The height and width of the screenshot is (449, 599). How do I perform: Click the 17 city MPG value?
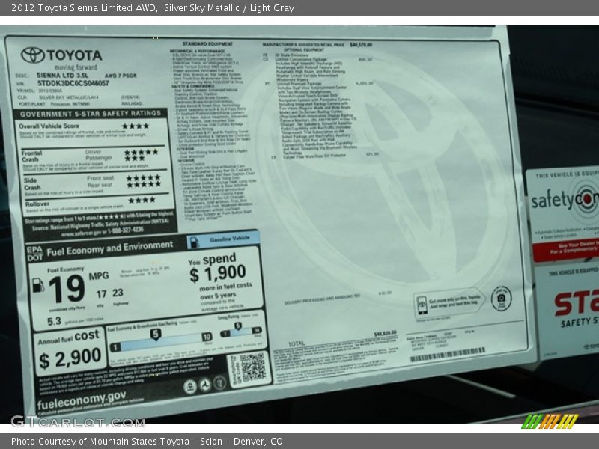(x=101, y=294)
